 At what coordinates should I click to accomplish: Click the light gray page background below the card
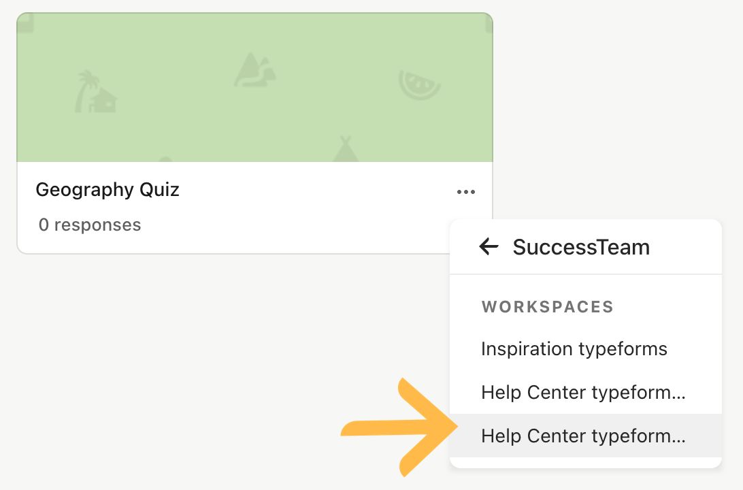(213, 370)
